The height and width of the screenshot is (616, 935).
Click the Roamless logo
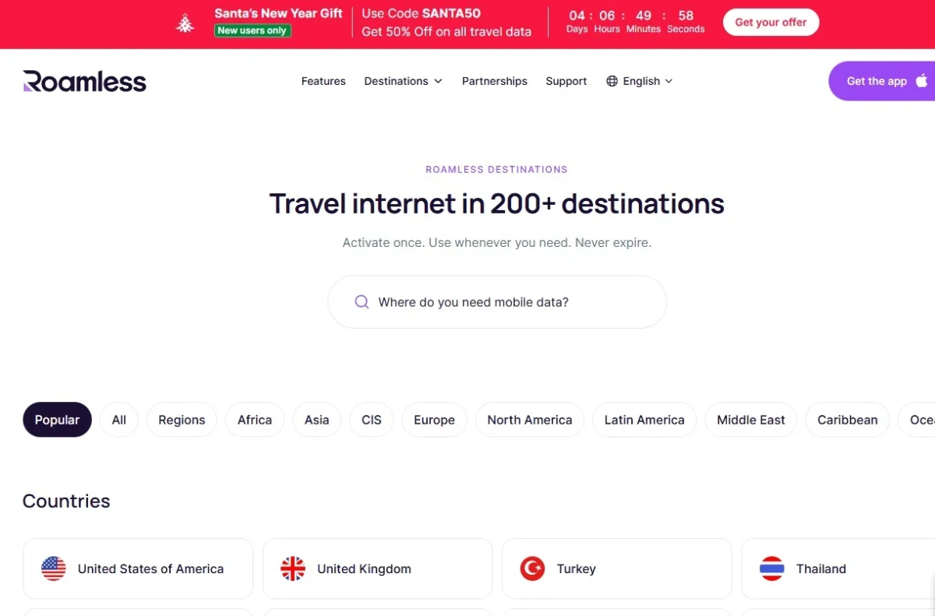click(x=84, y=81)
